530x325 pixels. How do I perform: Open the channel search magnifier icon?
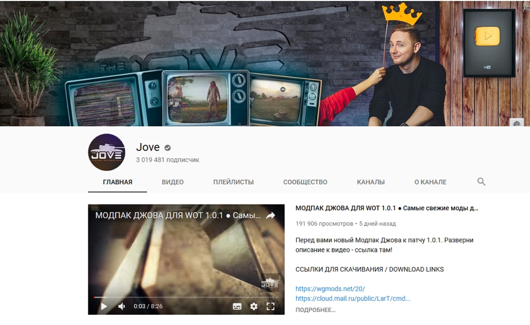481,182
